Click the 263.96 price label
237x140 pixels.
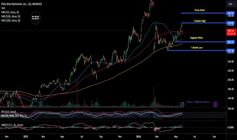[x=230, y=51]
